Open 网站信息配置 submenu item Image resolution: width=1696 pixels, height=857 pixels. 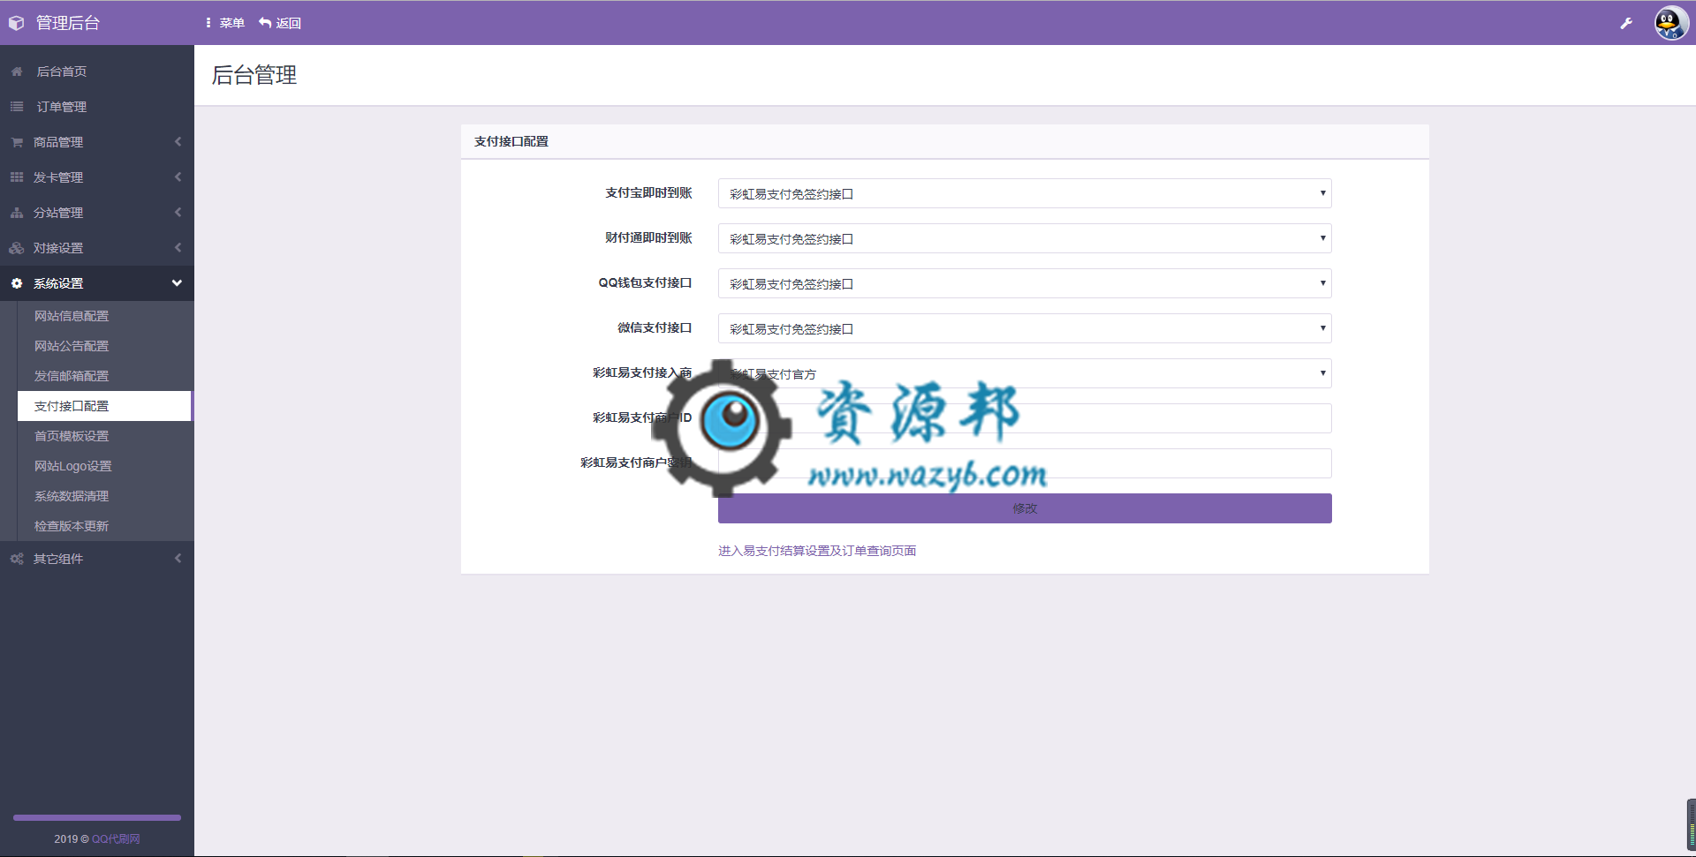click(x=104, y=316)
